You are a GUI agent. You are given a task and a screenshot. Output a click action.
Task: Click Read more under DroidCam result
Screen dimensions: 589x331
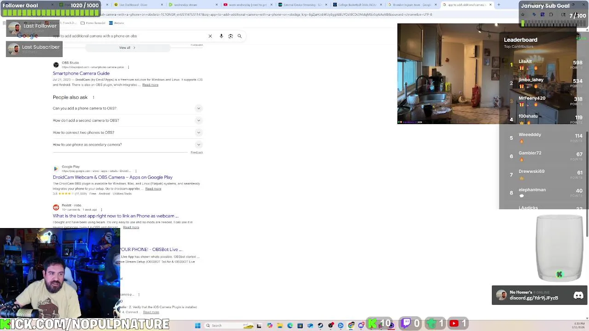click(x=153, y=188)
